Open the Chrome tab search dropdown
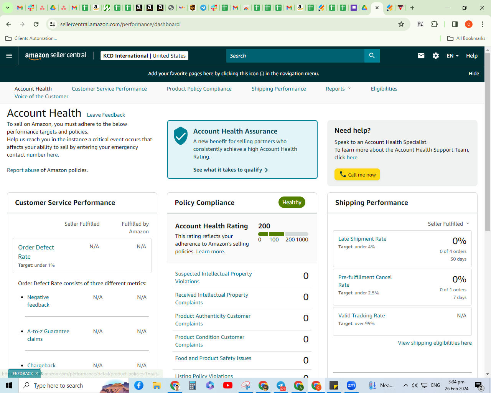 (7, 8)
